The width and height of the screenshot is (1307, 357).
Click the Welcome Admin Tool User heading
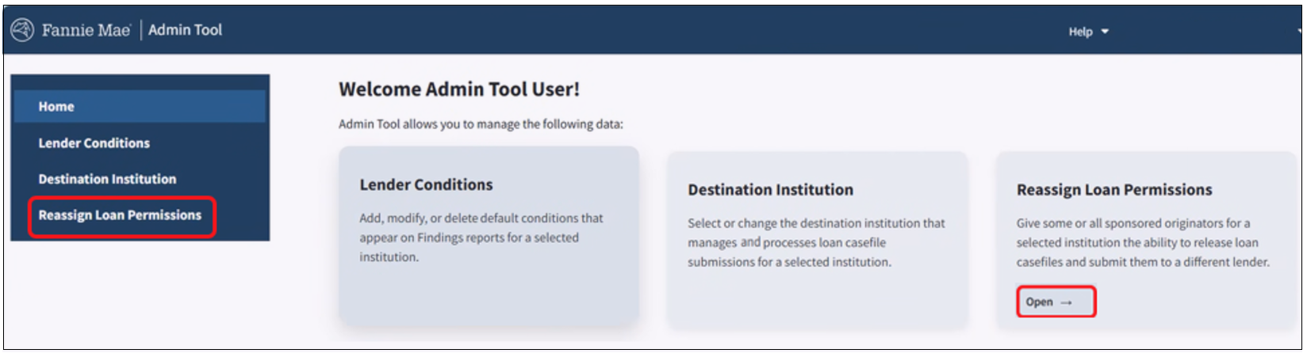point(458,89)
